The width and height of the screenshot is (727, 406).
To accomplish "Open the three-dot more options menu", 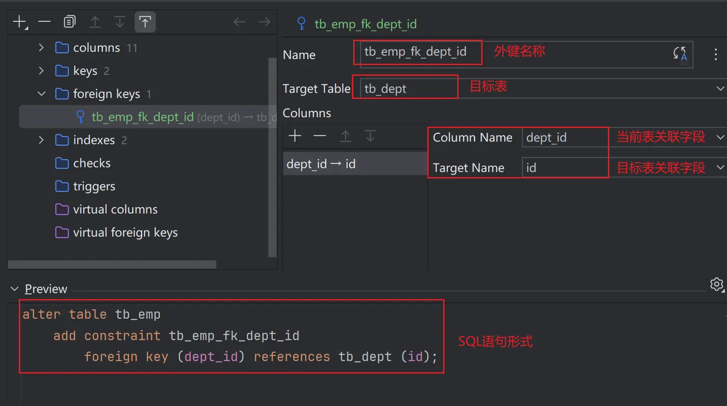I will click(x=716, y=54).
